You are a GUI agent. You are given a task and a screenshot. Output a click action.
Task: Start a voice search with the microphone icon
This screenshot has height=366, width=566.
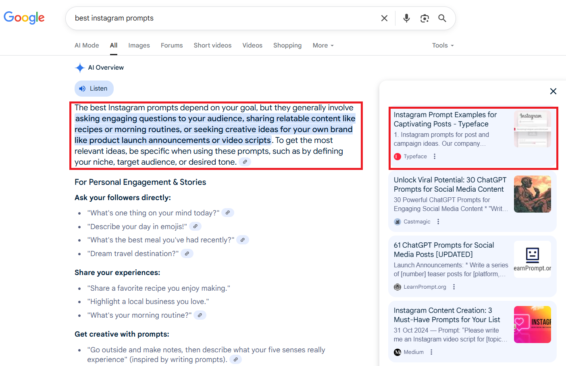coord(406,18)
